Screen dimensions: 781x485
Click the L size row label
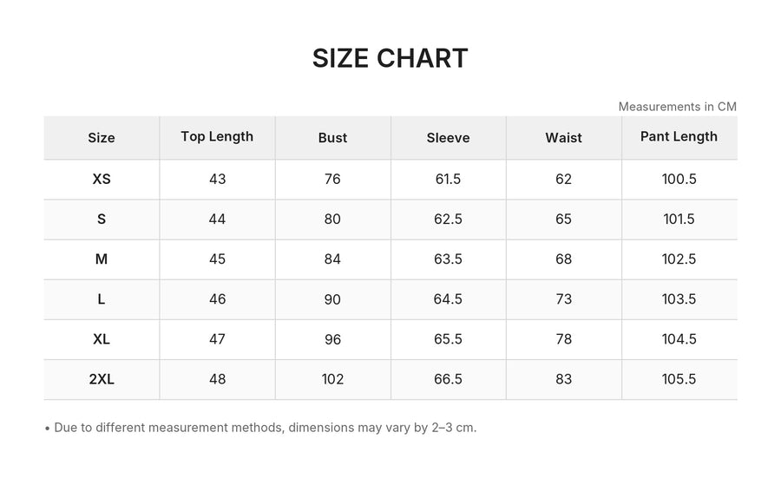[102, 299]
